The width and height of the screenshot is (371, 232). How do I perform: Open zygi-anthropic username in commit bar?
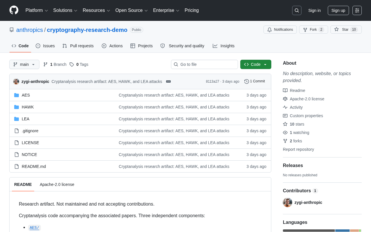pyautogui.click(x=35, y=81)
